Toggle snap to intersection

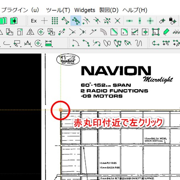click(x=118, y=21)
